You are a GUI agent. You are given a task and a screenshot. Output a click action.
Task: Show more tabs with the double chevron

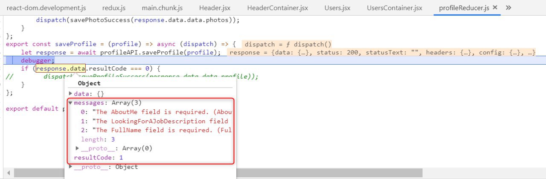pyautogui.click(x=508, y=8)
